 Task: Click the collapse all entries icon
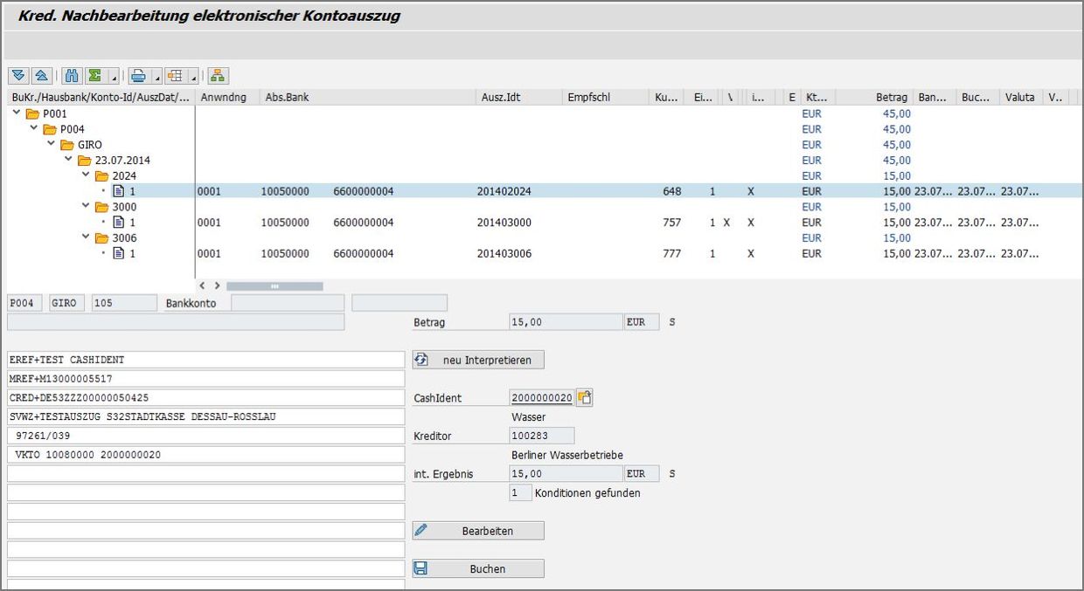click(x=40, y=76)
